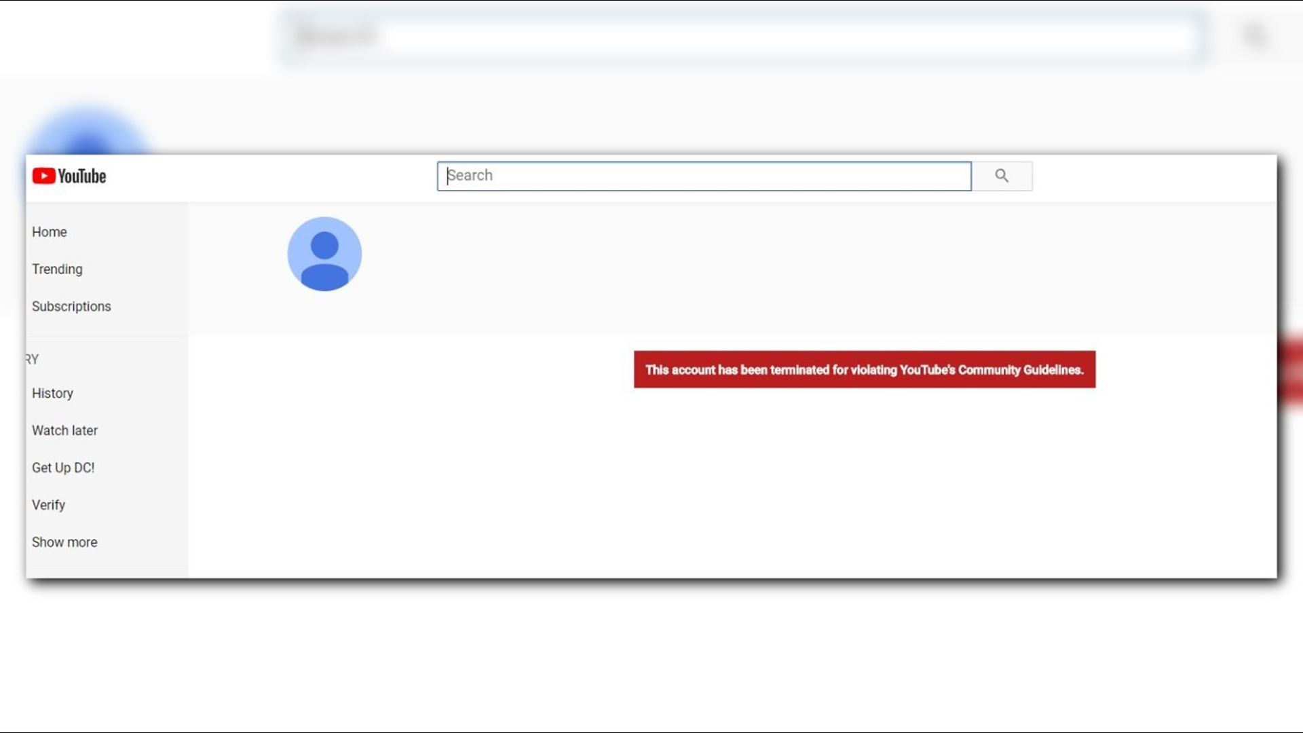1303x733 pixels.
Task: Click the blurred magnifier icon in top-right corner
Action: (1255, 35)
